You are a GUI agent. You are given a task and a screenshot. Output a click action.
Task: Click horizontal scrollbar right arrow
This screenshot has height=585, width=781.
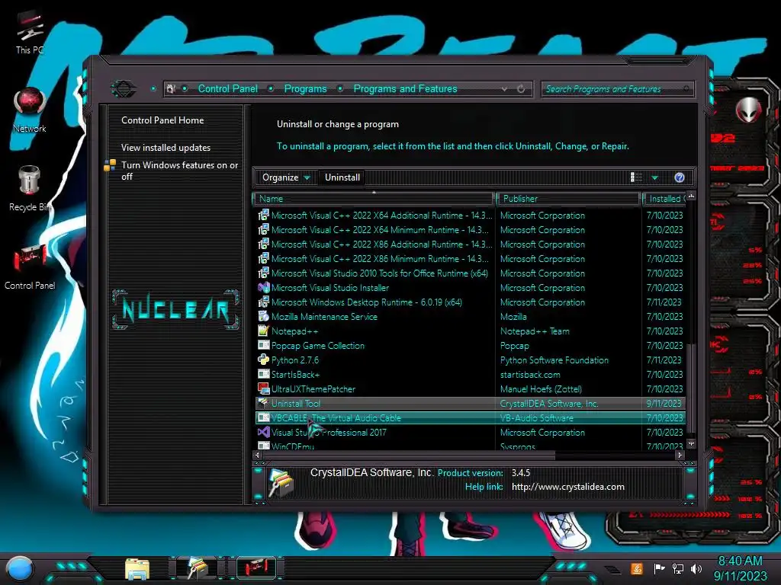click(680, 455)
